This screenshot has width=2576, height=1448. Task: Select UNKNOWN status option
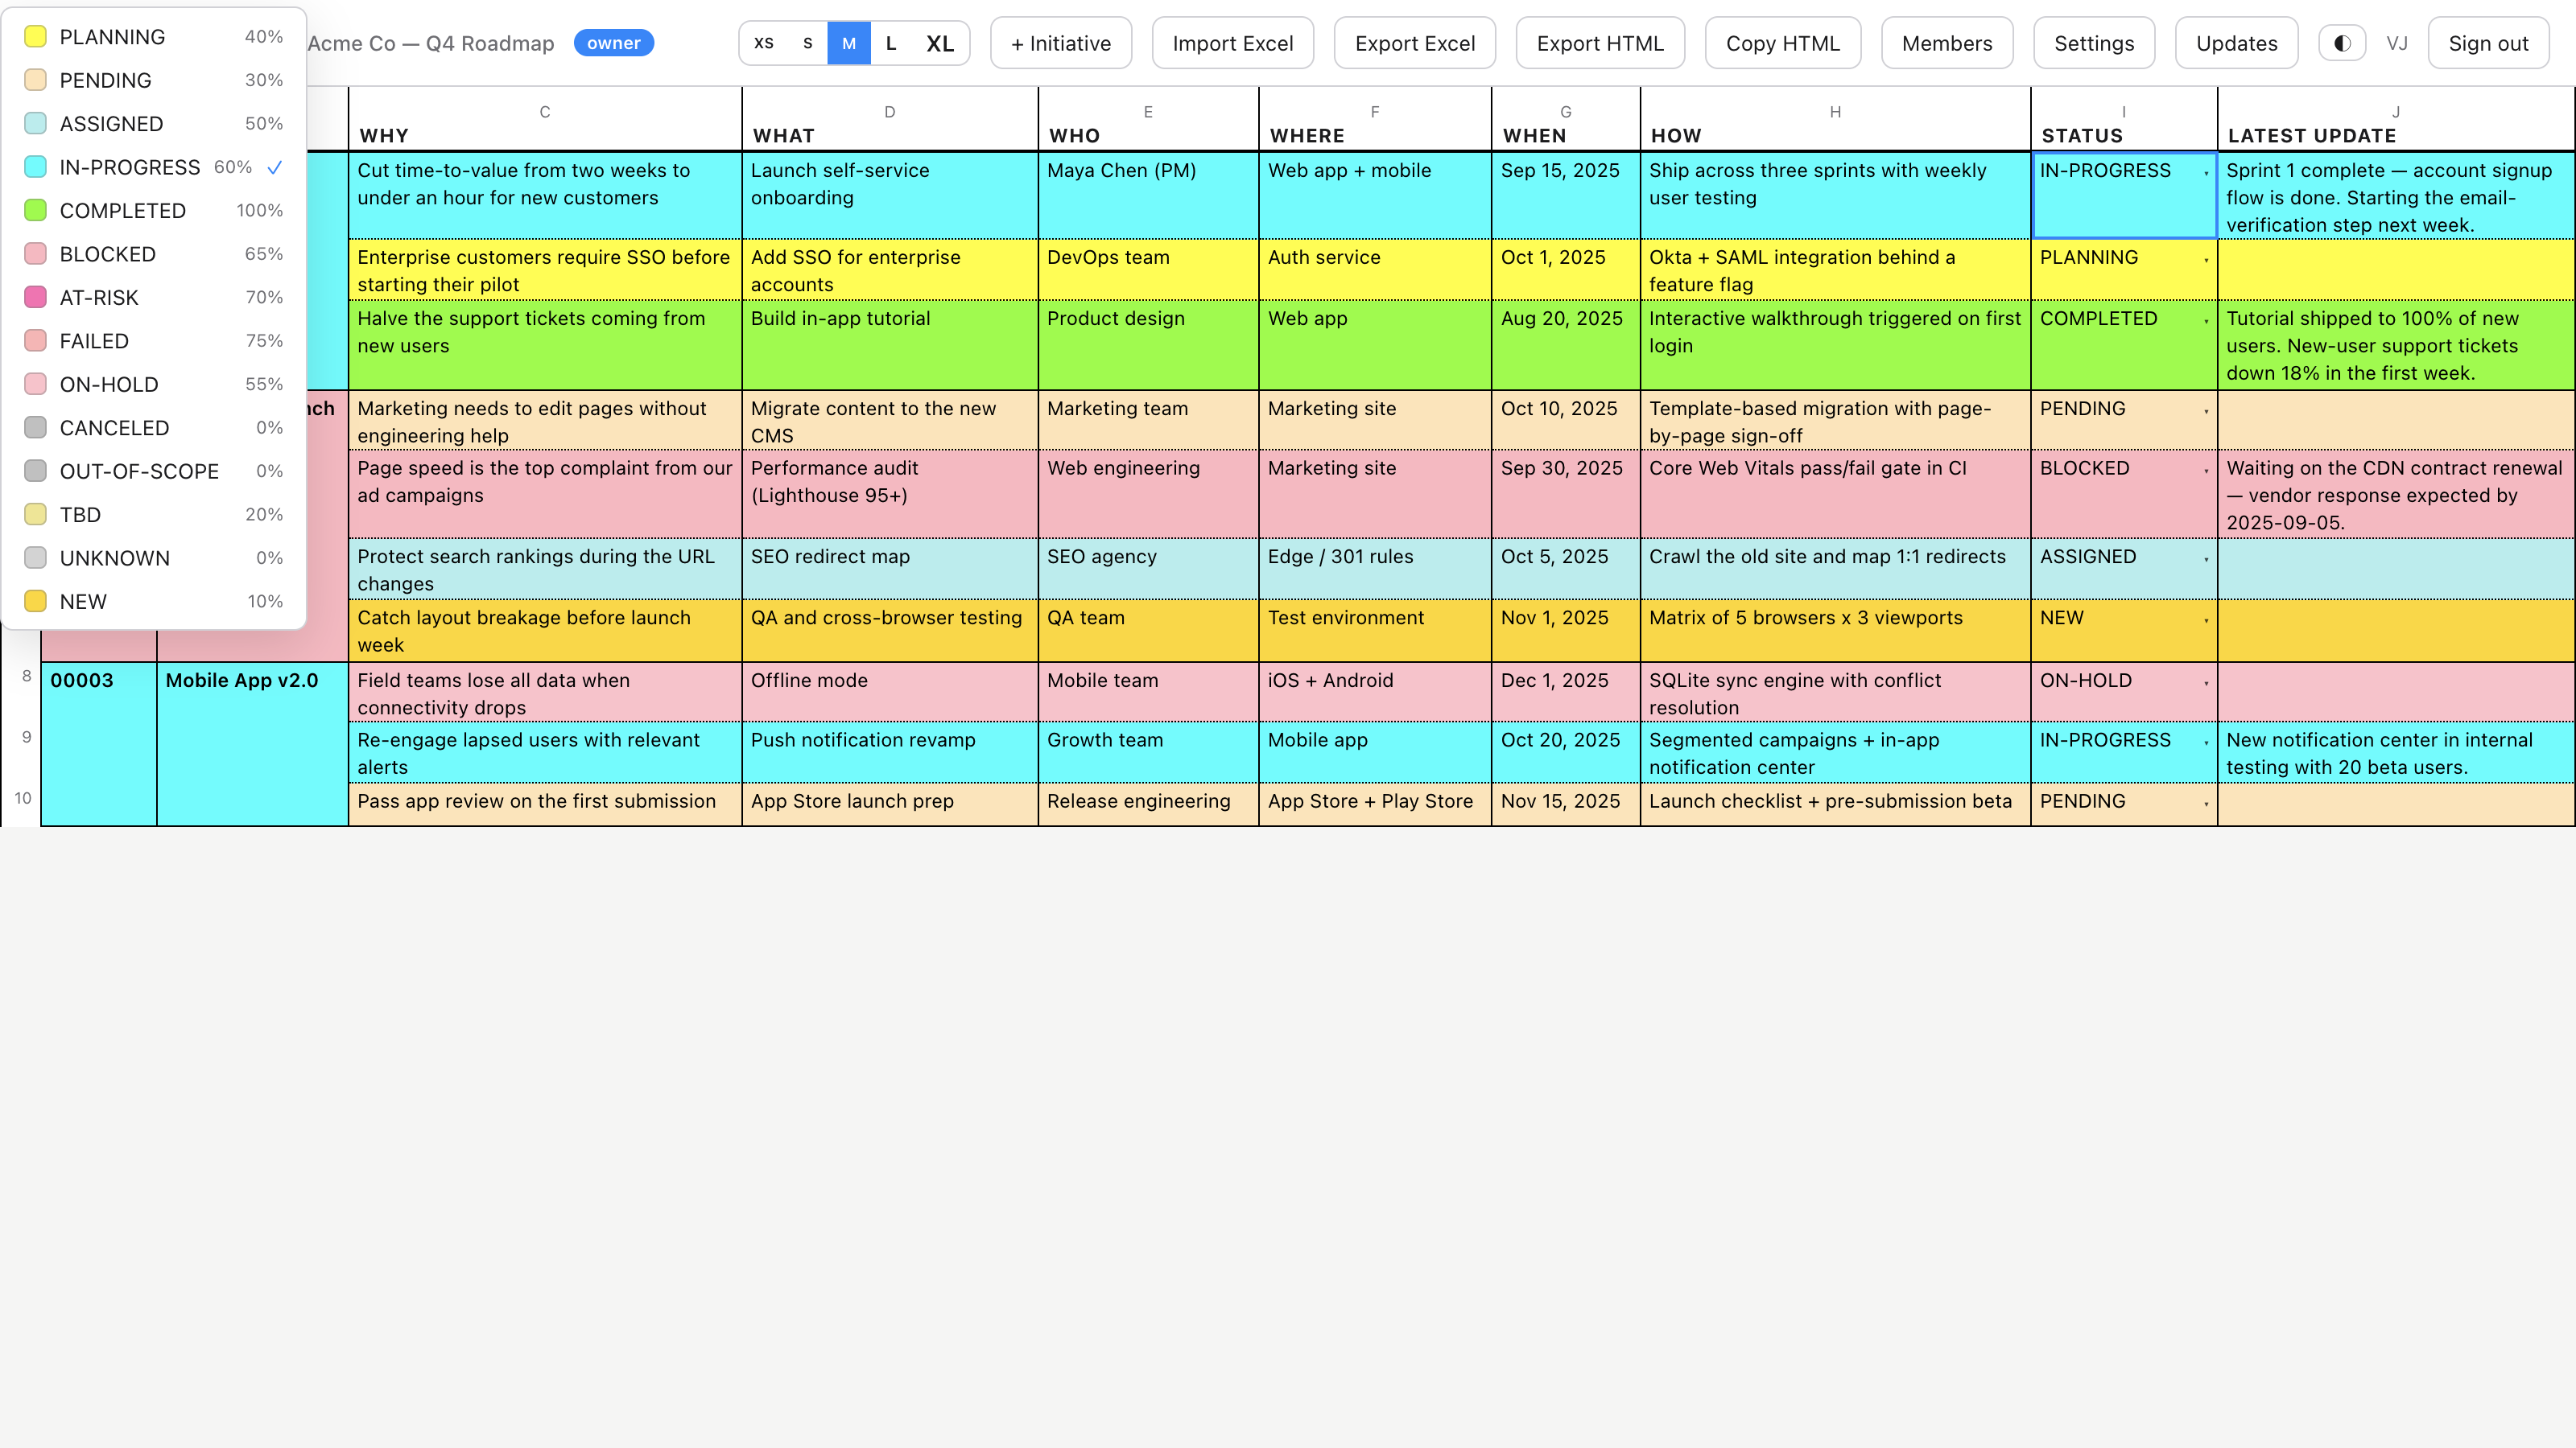tap(153, 558)
